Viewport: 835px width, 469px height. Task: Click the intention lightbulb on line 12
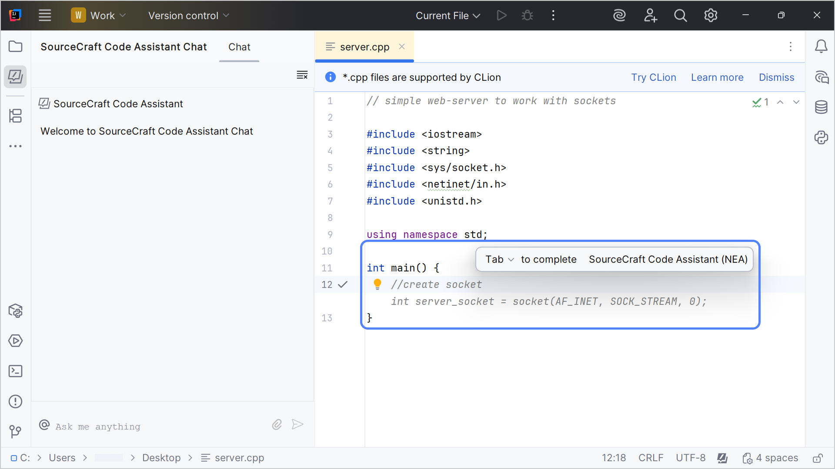(377, 284)
